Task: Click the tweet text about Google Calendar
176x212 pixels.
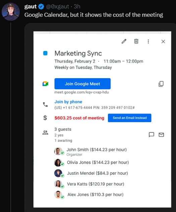Action: (x=94, y=15)
